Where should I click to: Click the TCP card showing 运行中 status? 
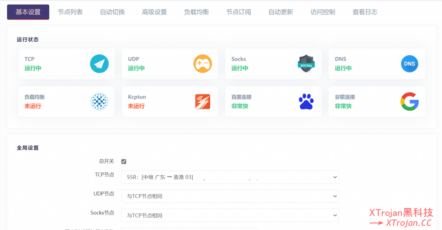click(66, 64)
